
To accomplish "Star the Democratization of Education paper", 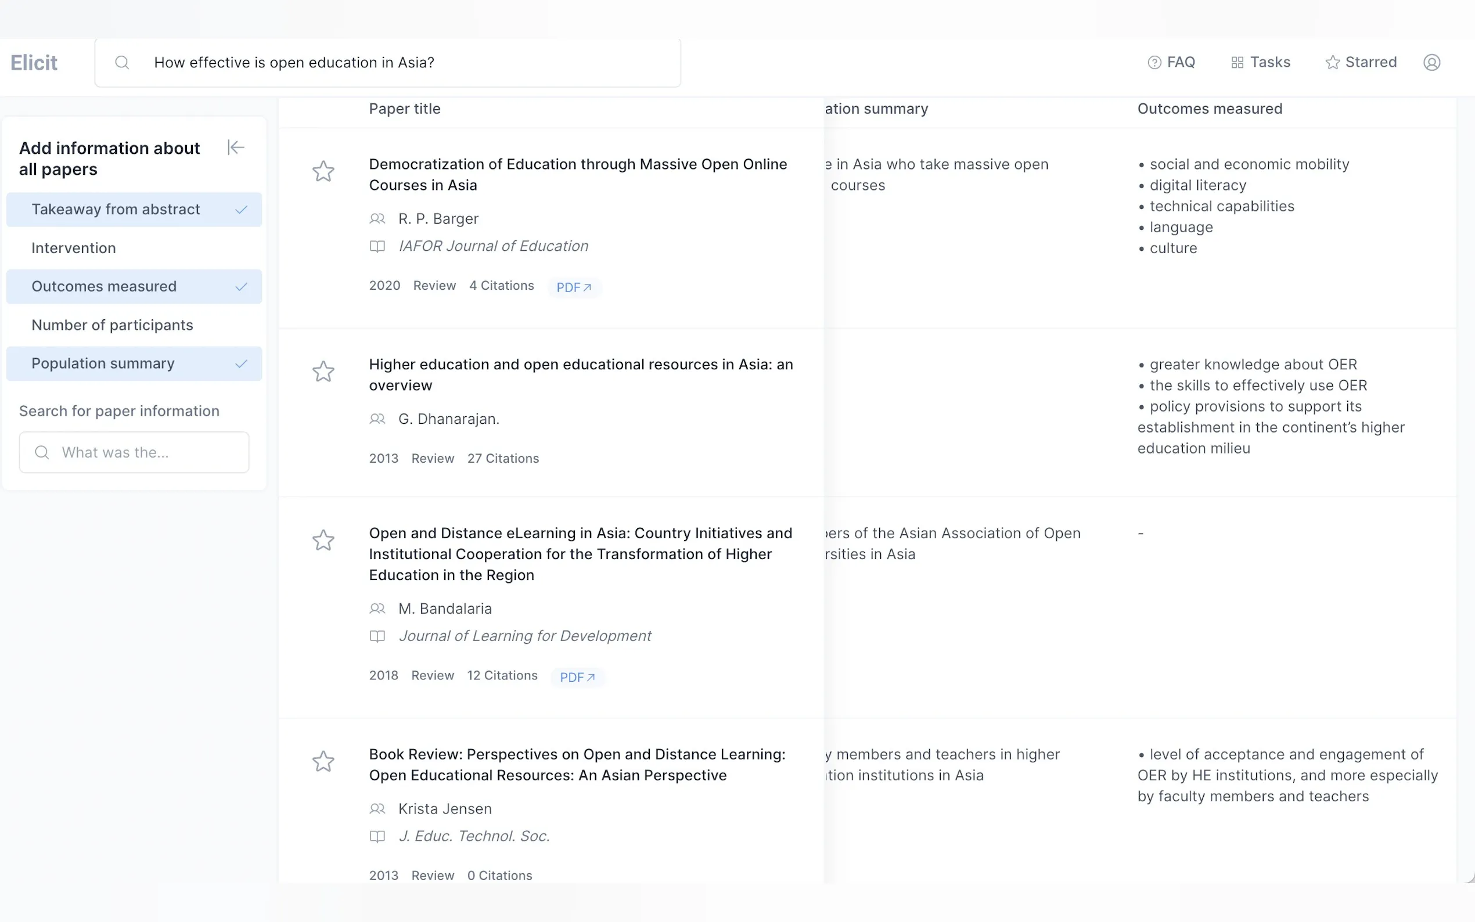I will (x=323, y=171).
